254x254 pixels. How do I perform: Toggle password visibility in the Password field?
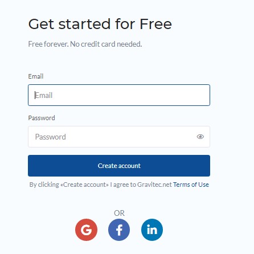coord(200,137)
